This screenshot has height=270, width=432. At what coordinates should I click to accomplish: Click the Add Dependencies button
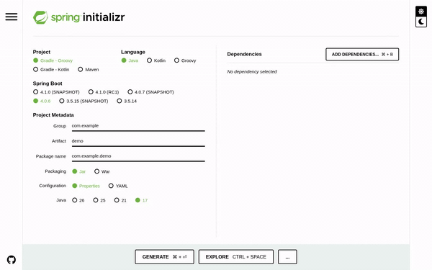click(x=362, y=54)
